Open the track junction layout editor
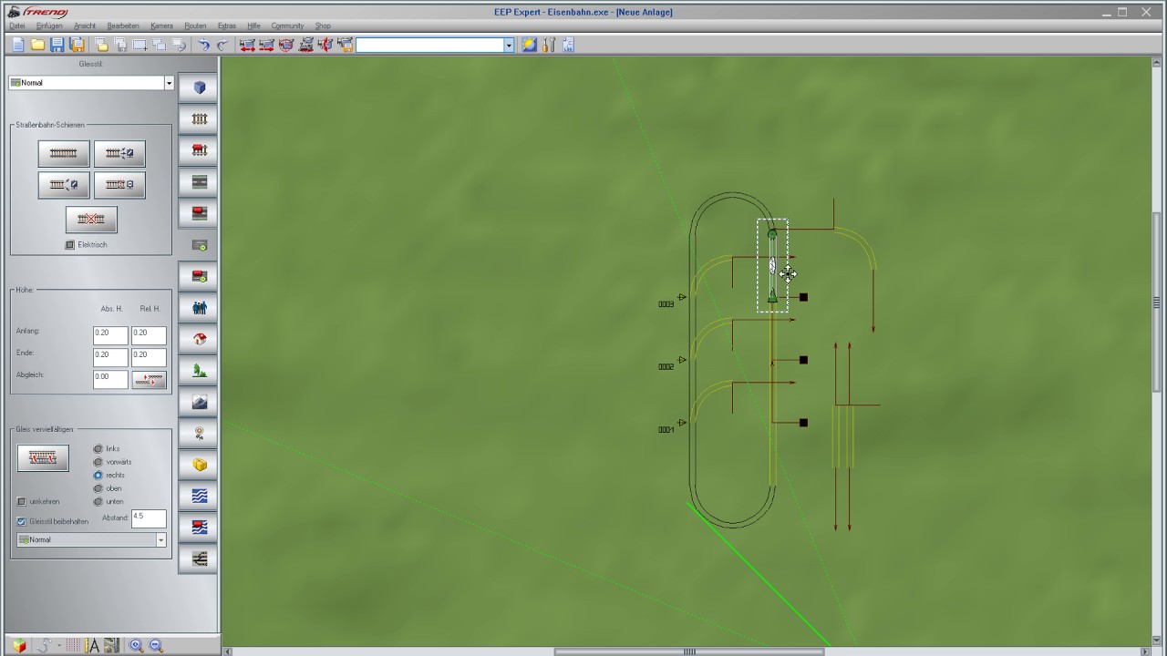This screenshot has width=1167, height=656. click(x=198, y=559)
